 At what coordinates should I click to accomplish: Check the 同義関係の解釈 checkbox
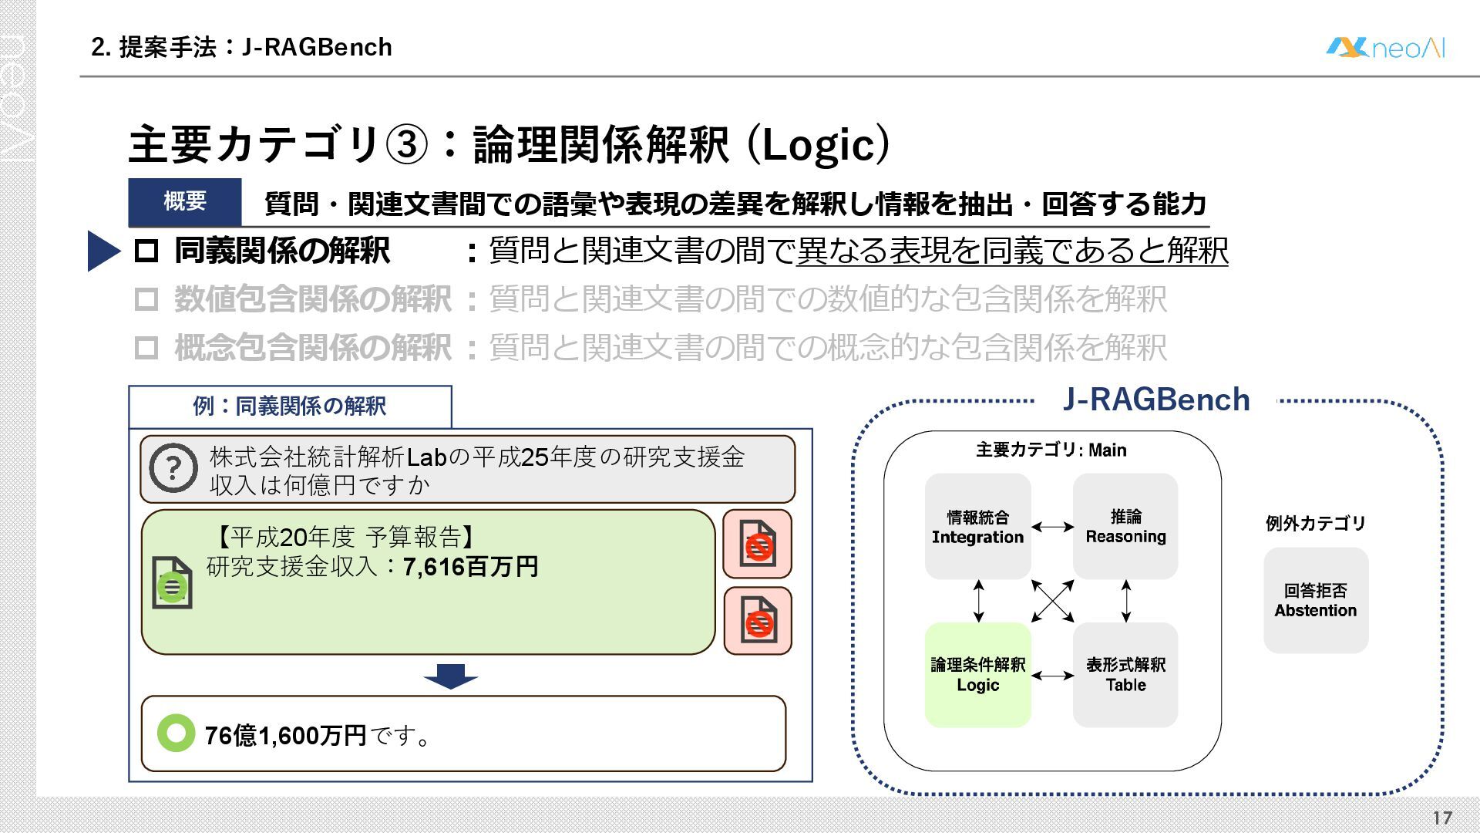click(146, 251)
